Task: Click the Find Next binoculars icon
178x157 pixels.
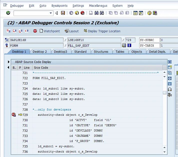Action: coord(102,13)
